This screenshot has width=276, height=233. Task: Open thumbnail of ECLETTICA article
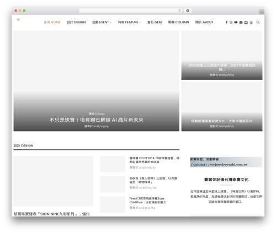(x=113, y=164)
